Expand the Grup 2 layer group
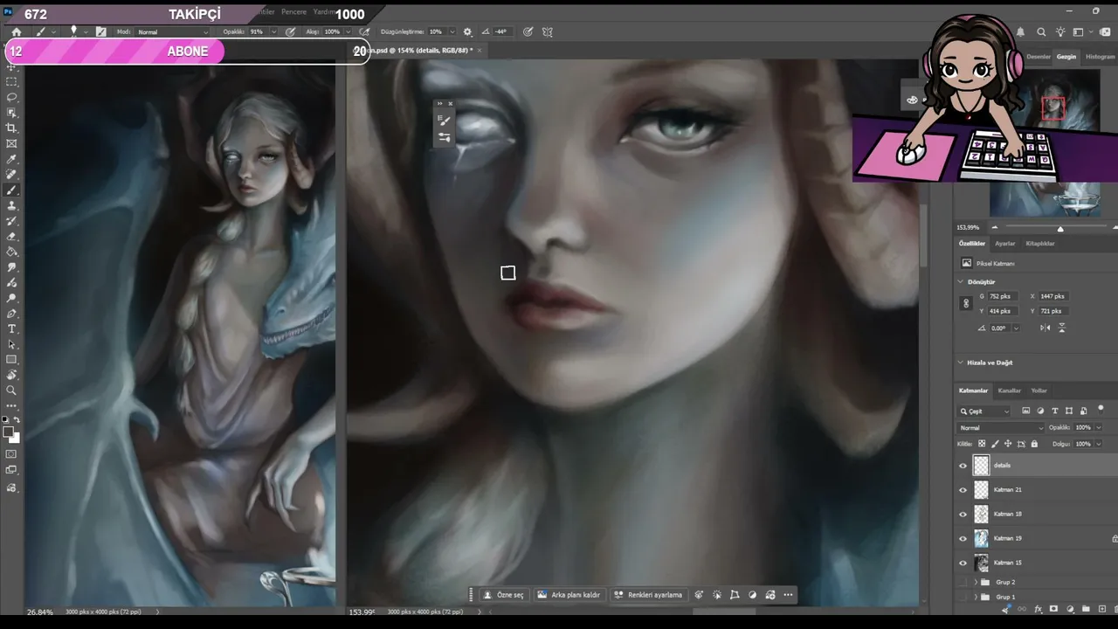The image size is (1118, 629). point(976,582)
